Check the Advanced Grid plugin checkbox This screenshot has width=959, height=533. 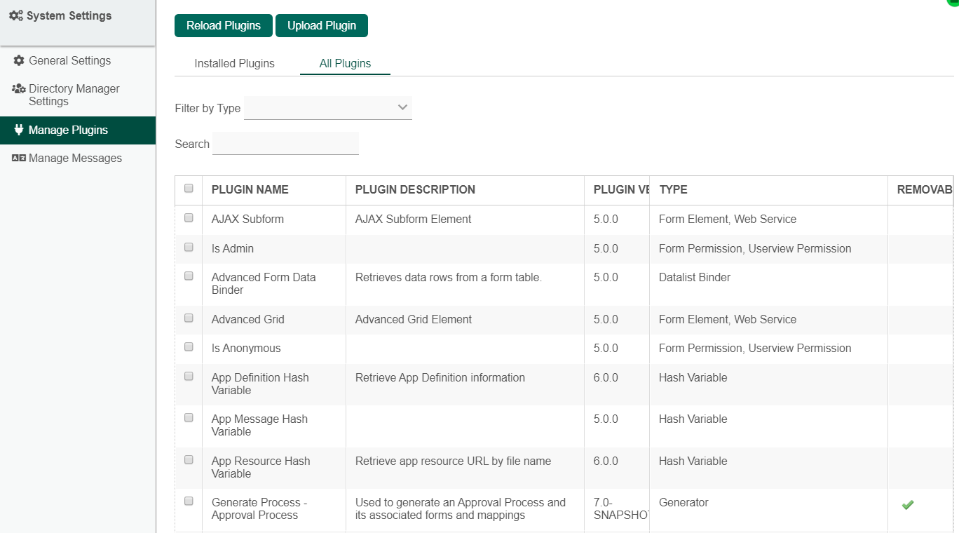click(189, 318)
